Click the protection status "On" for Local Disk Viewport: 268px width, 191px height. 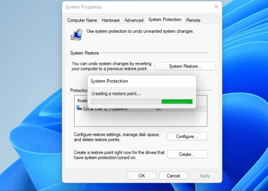159,109
